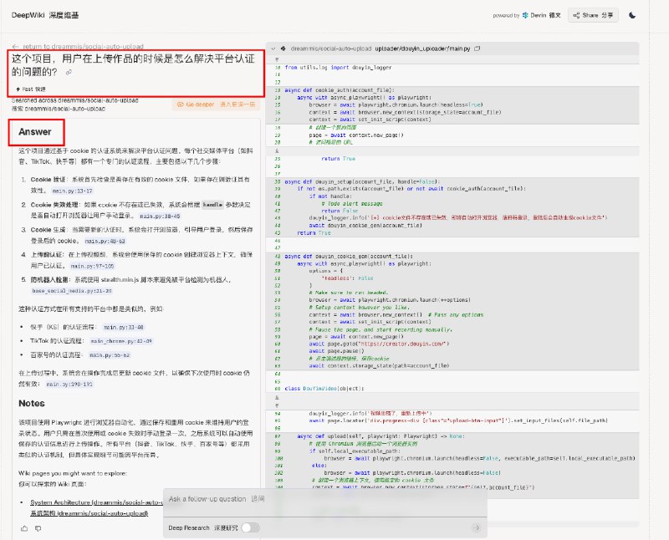
Task: Collapse the code panel with the header chevron
Action: tap(273, 48)
